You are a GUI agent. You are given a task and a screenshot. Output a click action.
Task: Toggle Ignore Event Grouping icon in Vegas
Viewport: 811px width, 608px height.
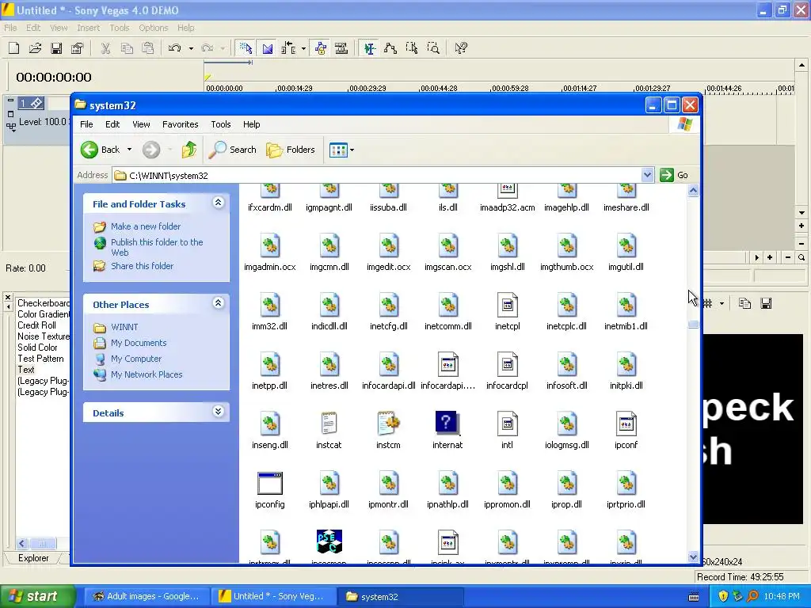(341, 48)
